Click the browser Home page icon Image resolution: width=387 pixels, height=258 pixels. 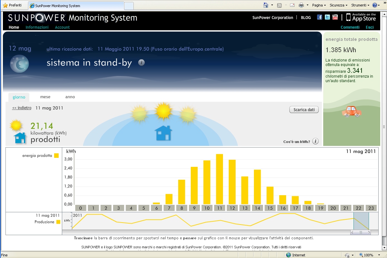[x=266, y=5]
